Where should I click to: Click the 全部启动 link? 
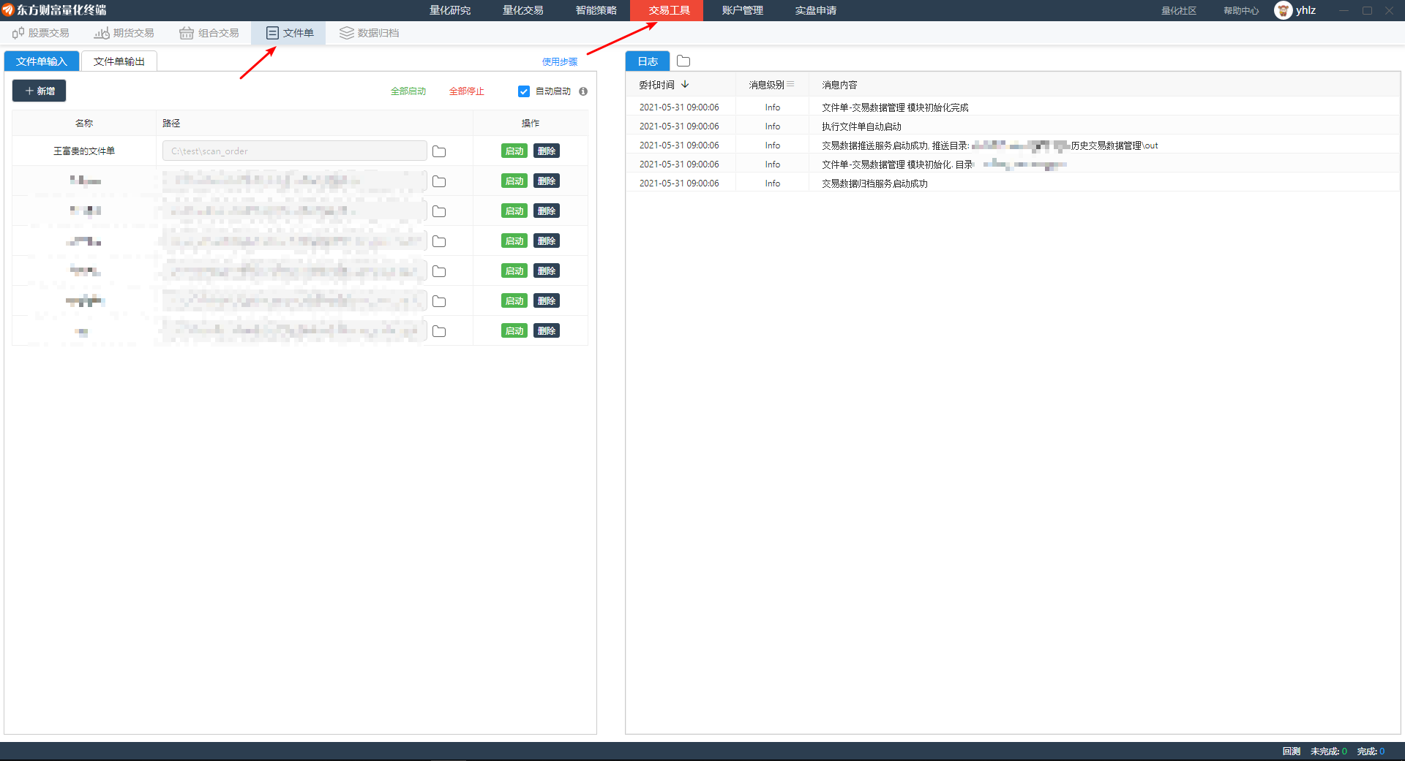pos(408,91)
